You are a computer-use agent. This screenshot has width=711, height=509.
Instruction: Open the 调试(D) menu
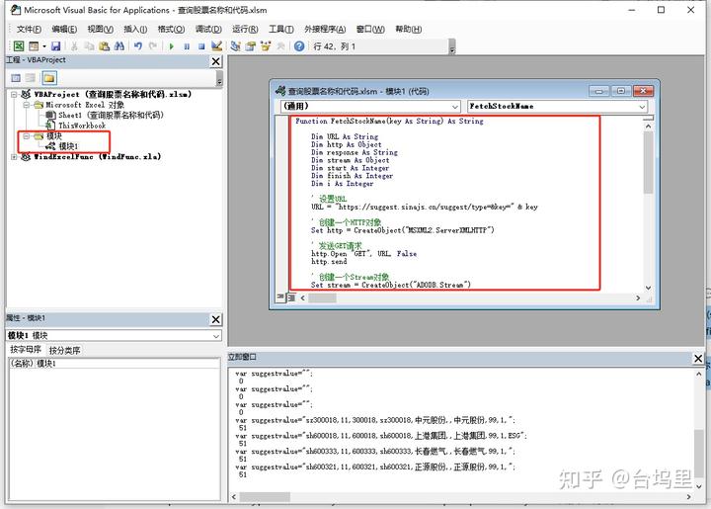208,29
